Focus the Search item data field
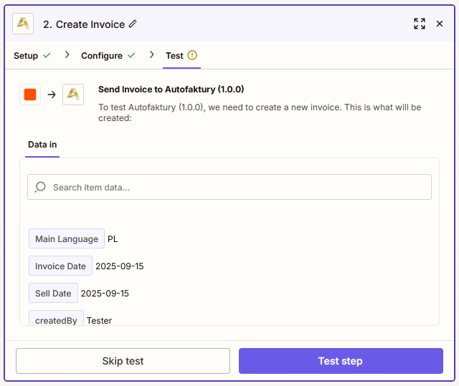The width and height of the screenshot is (459, 386). pos(229,187)
